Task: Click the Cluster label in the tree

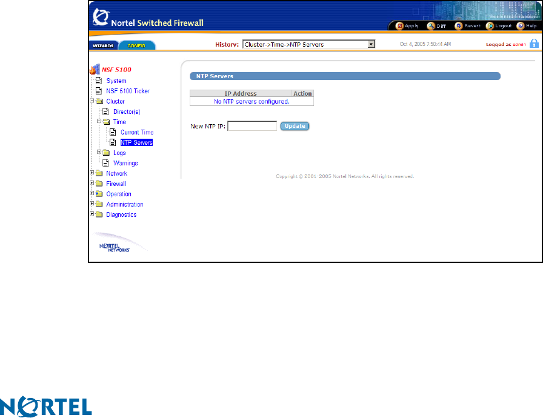Action: click(115, 101)
